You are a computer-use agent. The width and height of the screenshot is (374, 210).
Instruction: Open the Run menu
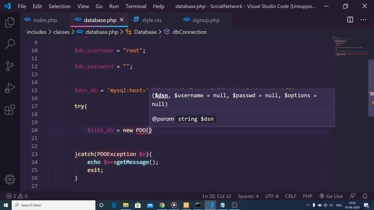tap(114, 6)
